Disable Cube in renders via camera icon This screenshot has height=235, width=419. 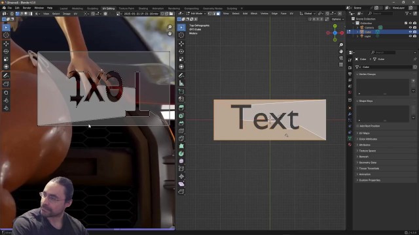[x=414, y=32]
